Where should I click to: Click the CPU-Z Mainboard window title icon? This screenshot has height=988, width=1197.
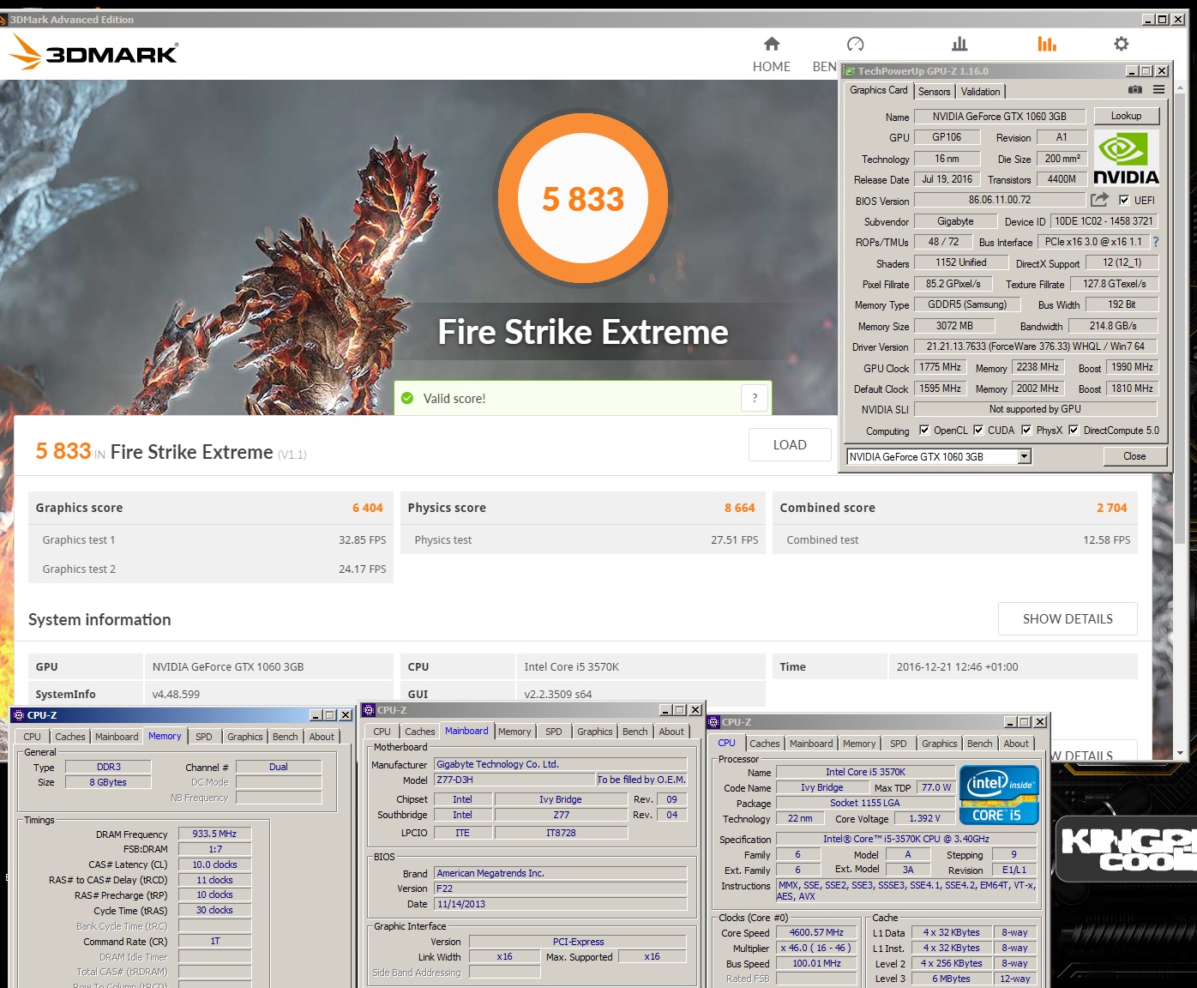[369, 709]
